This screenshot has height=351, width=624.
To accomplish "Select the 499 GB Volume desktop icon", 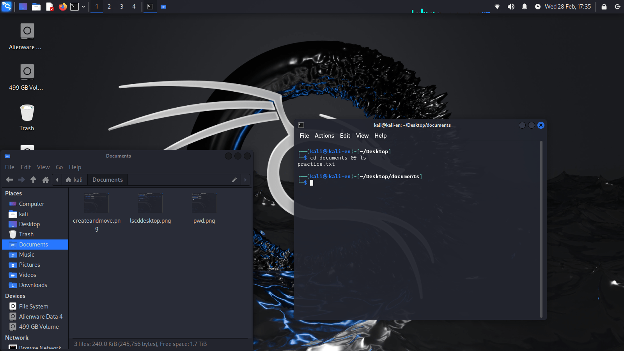I will click(27, 77).
